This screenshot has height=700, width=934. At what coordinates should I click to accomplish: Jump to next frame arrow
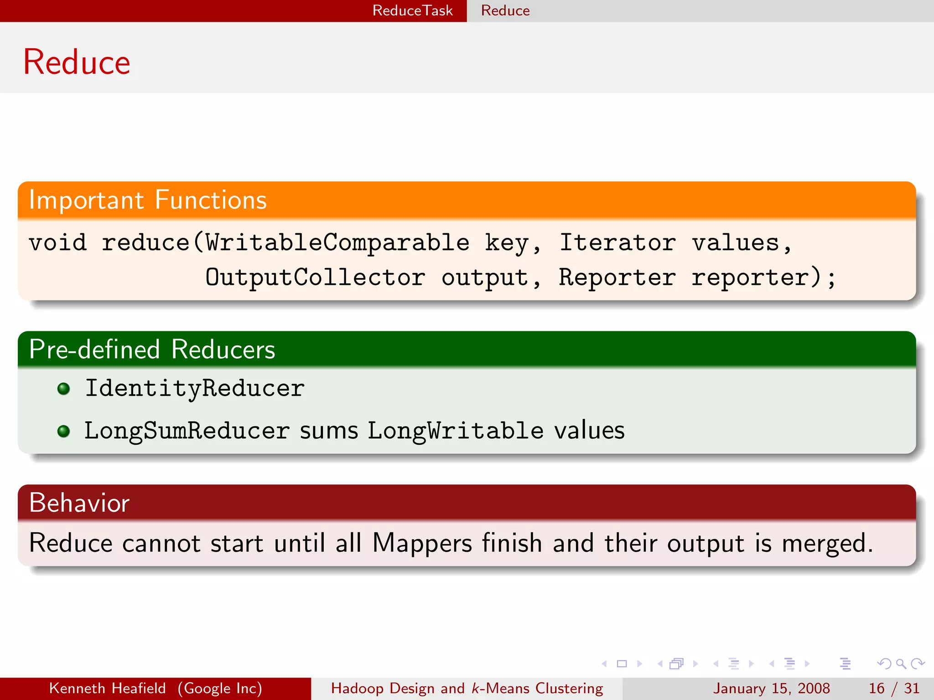(695, 664)
